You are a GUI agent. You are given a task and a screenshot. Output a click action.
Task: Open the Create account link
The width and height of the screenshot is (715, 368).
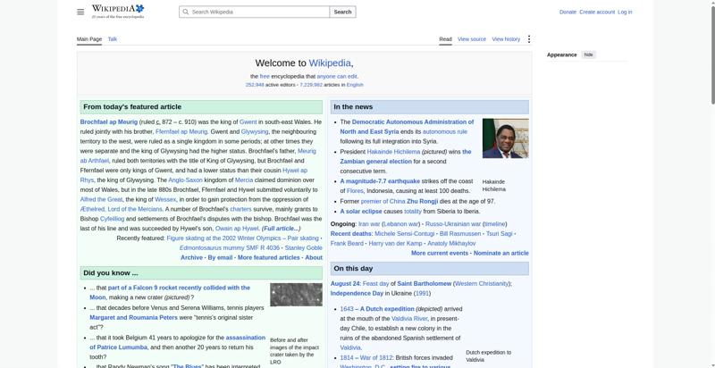coord(597,12)
